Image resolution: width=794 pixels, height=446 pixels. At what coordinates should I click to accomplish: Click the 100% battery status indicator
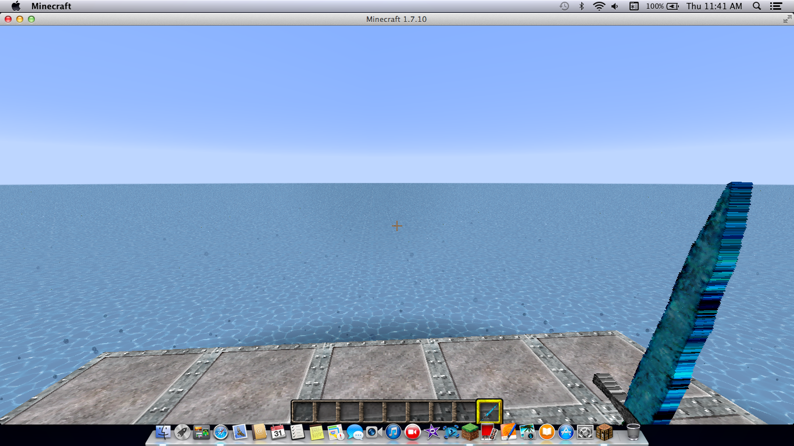coord(662,6)
